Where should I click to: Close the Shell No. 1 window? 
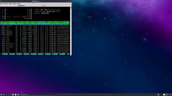pos(70,1)
